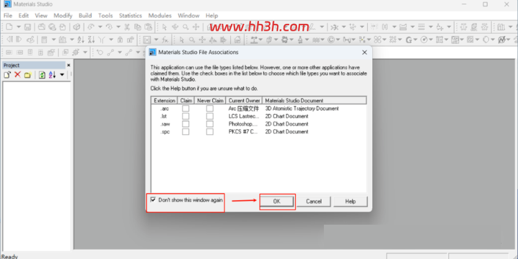Image resolution: width=518 pixels, height=259 pixels.
Task: Tick Claim checkbox for .raw extension
Action: (186, 124)
